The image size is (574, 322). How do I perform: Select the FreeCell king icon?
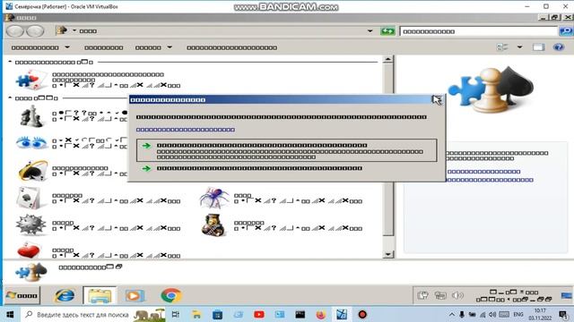point(213,225)
